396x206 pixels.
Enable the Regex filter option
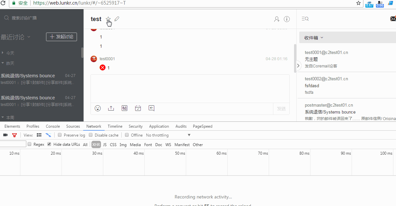pyautogui.click(x=30, y=144)
